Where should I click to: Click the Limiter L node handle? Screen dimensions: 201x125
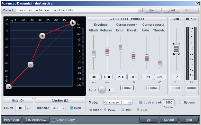73,23
